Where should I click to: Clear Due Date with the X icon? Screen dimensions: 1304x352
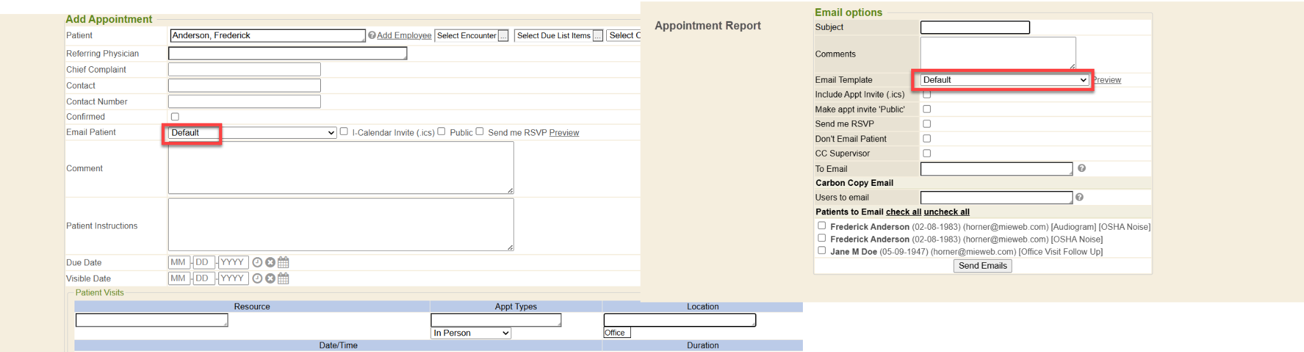(x=270, y=262)
